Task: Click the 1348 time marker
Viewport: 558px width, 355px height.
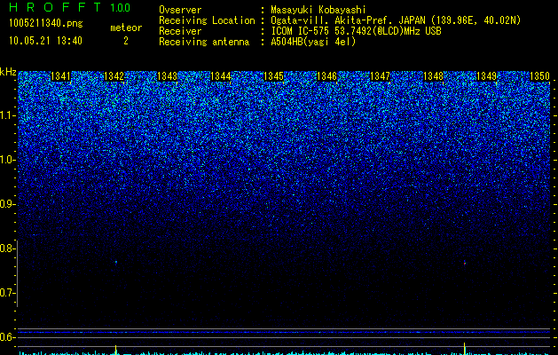Action: [x=433, y=76]
